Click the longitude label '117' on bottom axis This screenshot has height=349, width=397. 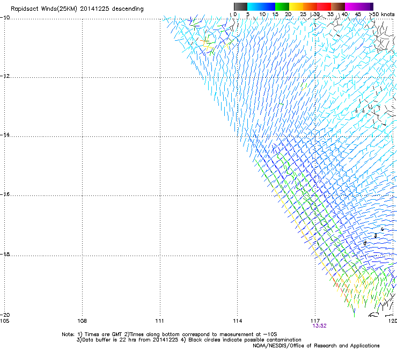click(x=315, y=321)
